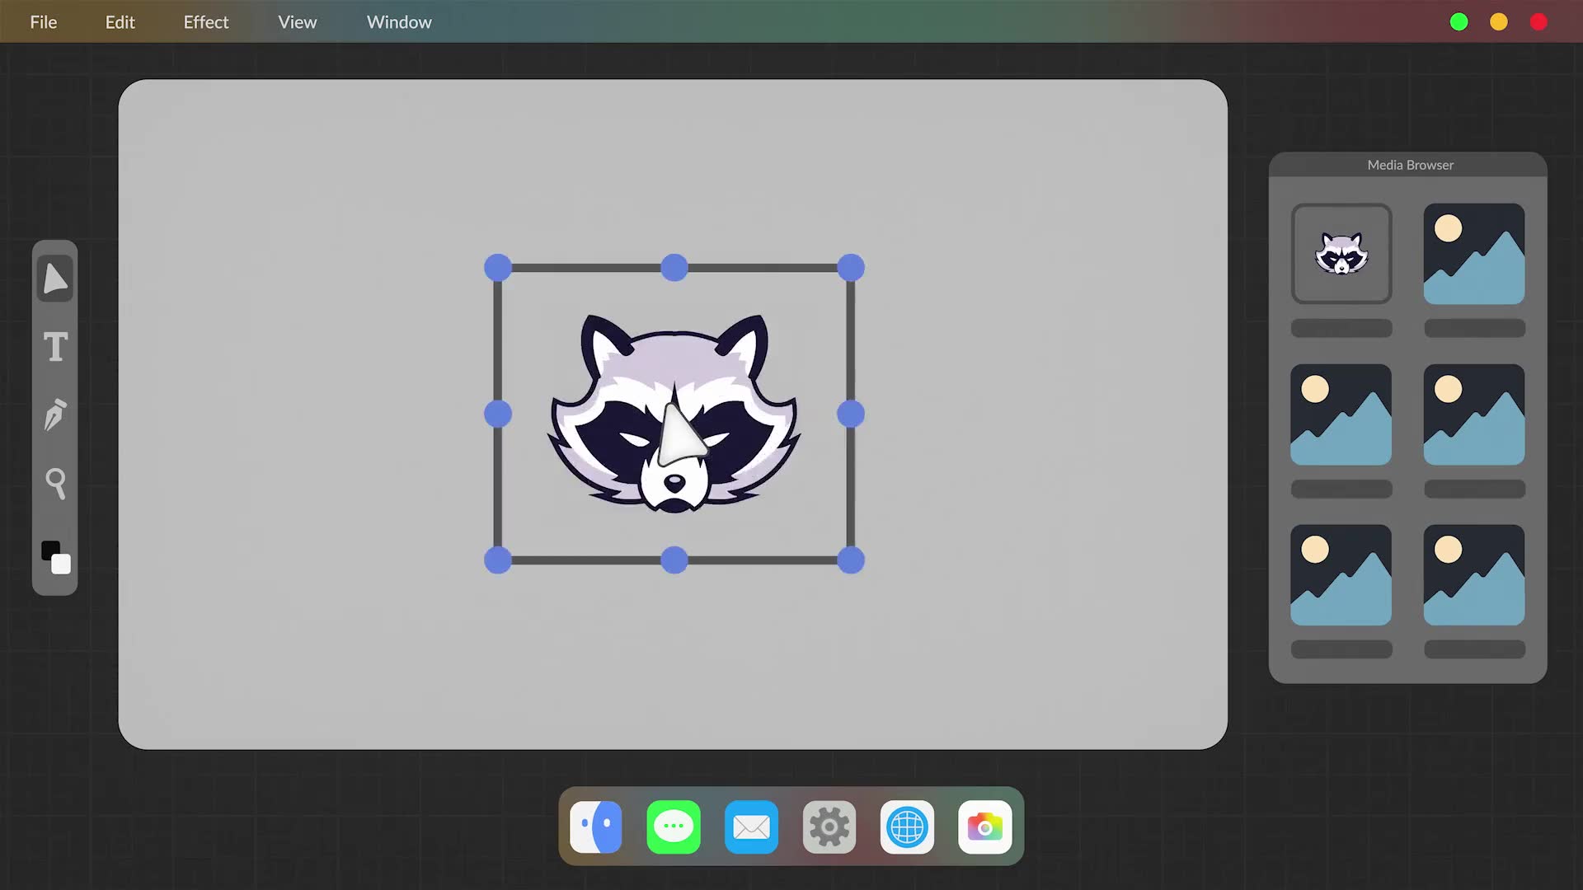Open Messages app in dock
This screenshot has width=1583, height=890.
point(674,828)
